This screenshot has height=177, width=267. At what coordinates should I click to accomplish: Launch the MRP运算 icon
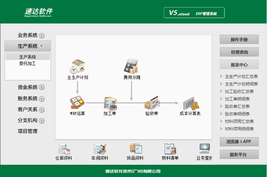click(77, 102)
